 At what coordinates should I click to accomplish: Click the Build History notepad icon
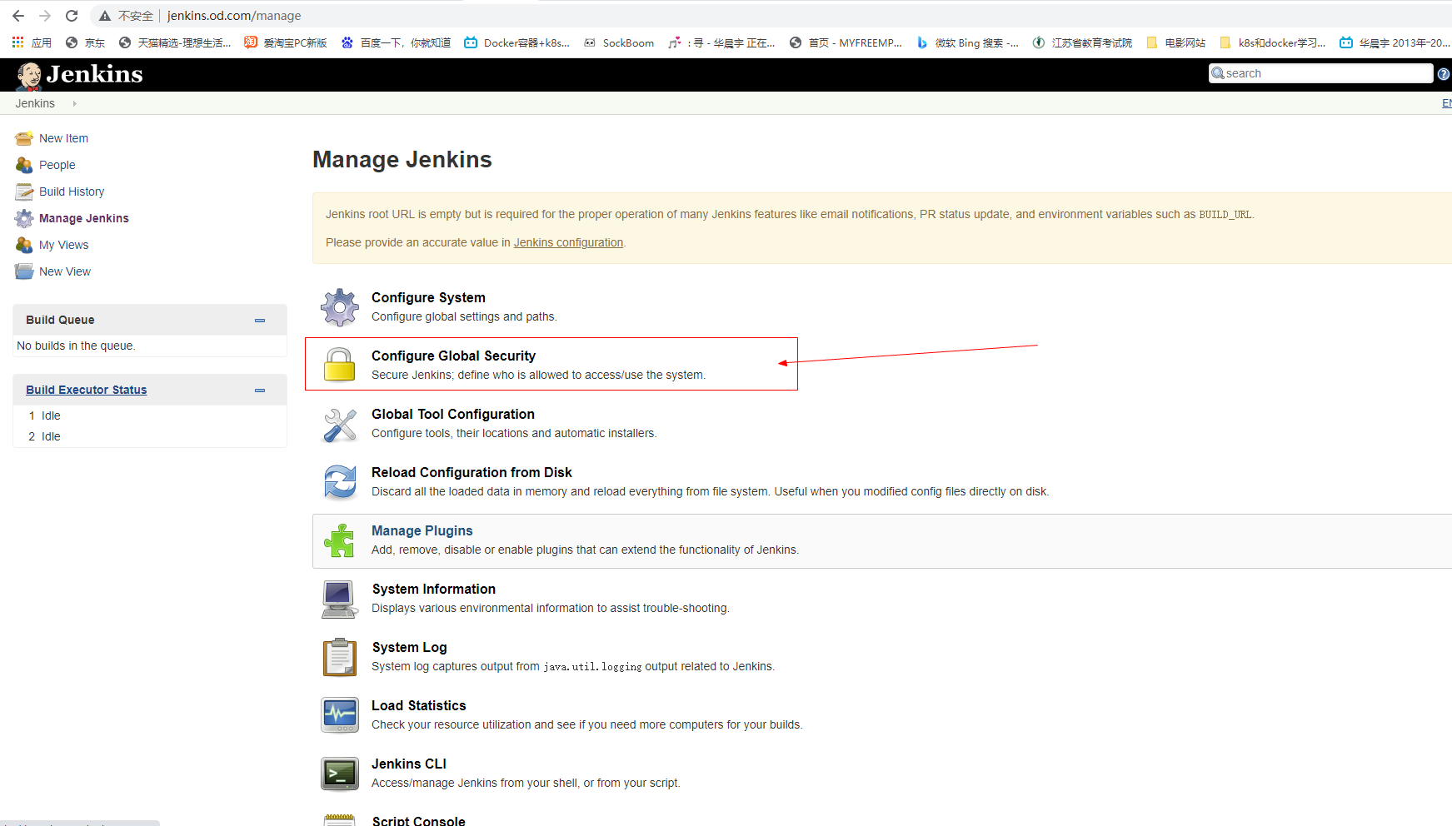24,192
